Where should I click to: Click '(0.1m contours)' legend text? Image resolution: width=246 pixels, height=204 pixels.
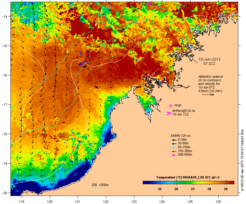(x=210, y=80)
